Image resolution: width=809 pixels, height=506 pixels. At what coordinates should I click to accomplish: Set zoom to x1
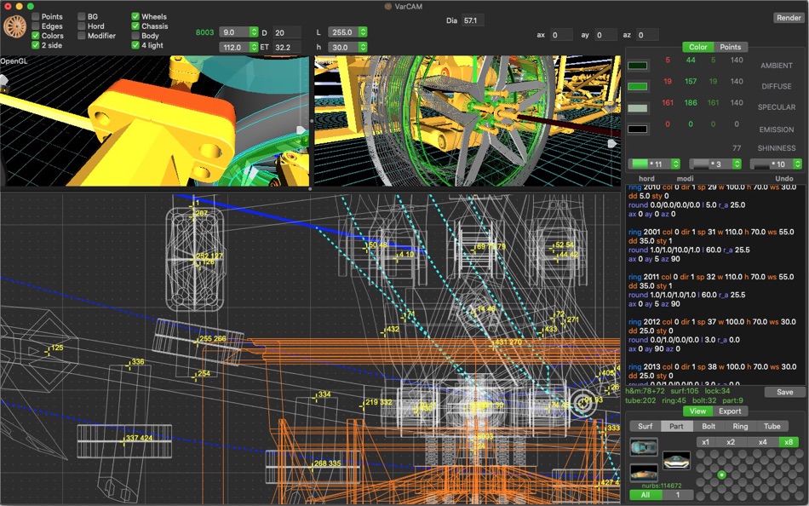click(705, 442)
